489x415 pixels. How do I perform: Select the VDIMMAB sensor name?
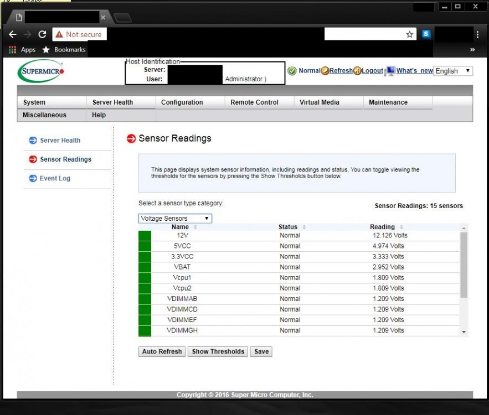[x=182, y=299]
